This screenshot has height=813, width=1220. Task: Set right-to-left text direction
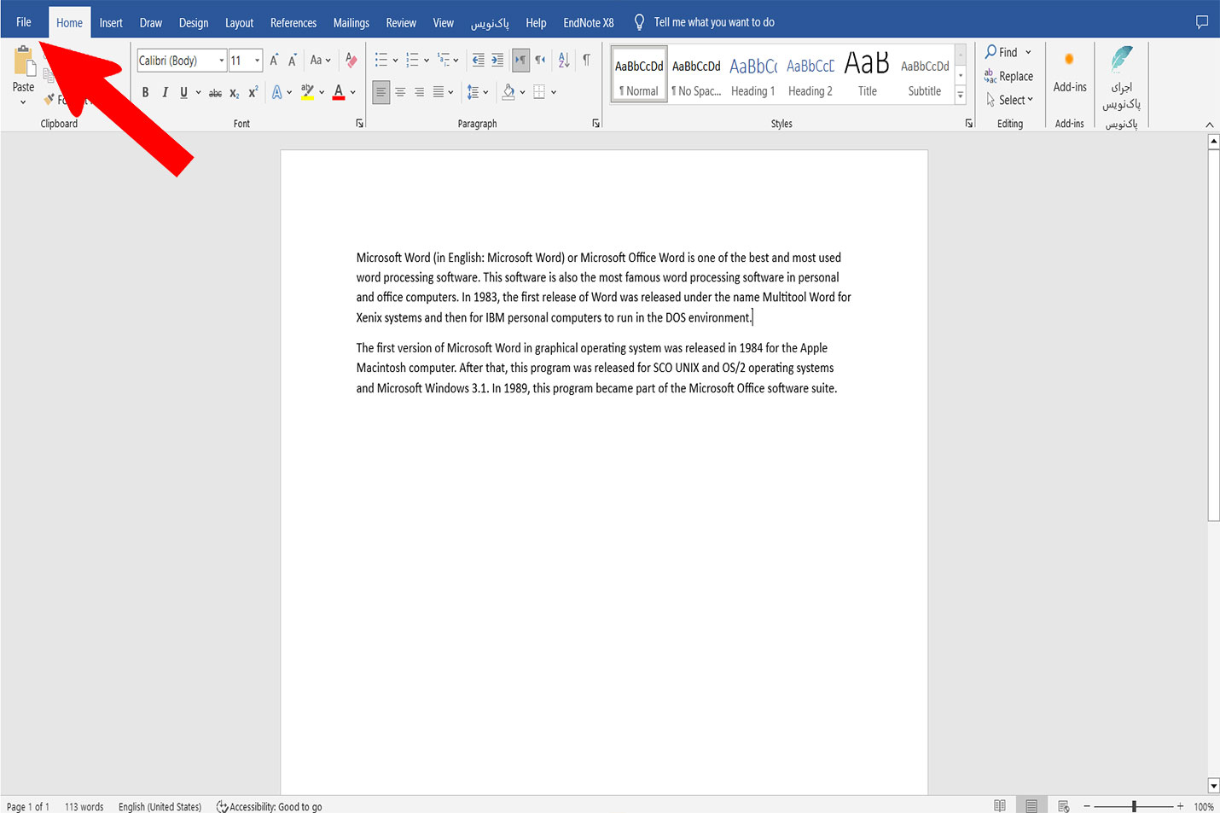(x=540, y=61)
